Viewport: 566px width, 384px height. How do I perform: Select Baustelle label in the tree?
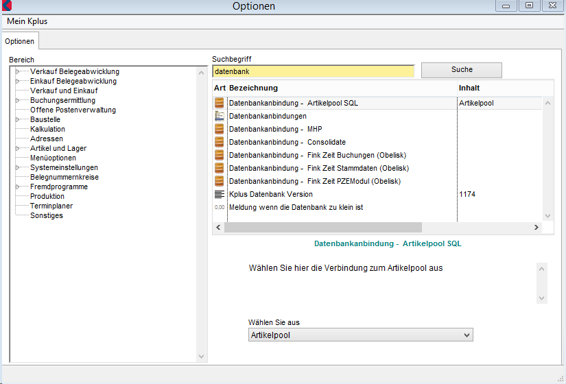point(45,119)
